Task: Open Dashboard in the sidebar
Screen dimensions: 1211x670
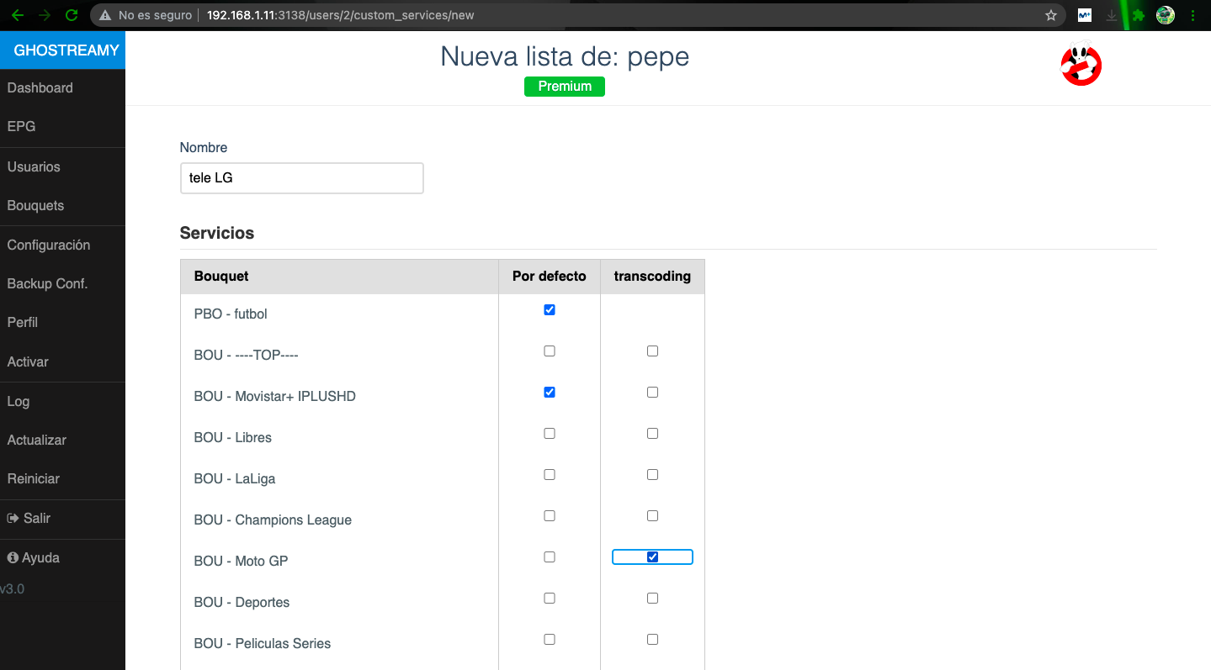Action: [40, 88]
